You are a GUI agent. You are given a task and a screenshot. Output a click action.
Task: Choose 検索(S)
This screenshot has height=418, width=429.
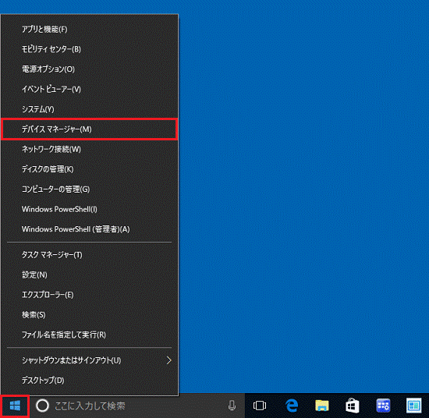click(90, 314)
